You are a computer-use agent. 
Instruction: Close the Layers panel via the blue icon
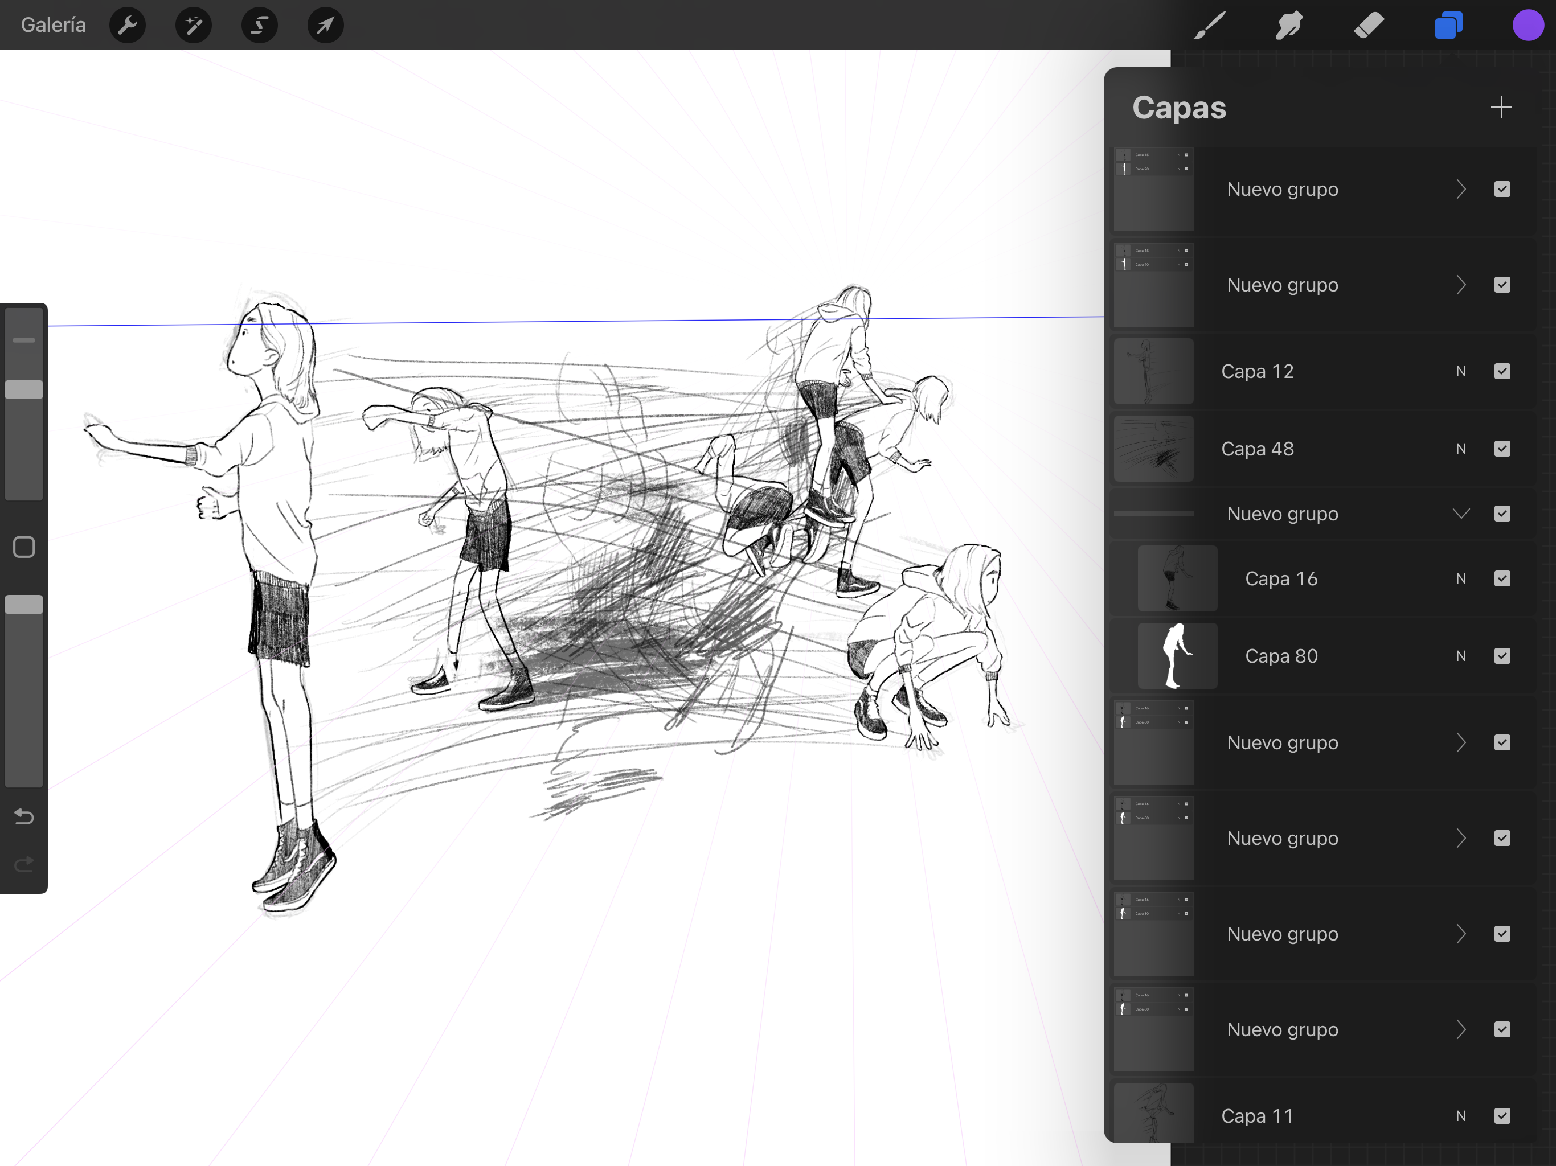click(x=1448, y=25)
